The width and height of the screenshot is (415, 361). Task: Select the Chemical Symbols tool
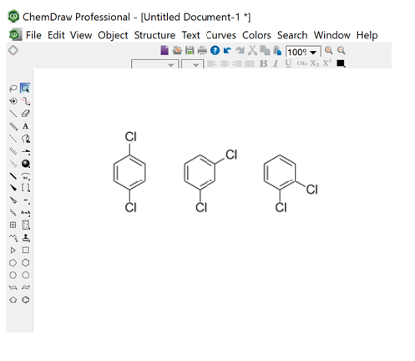click(26, 200)
